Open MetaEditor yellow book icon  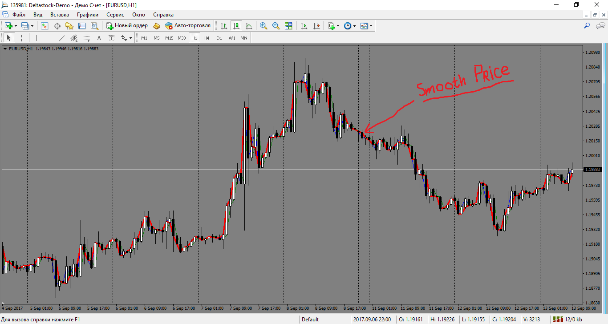(x=157, y=26)
